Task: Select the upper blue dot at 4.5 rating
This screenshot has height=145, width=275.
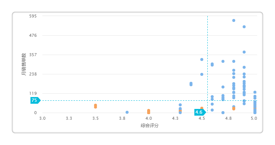Action: [x=202, y=59]
